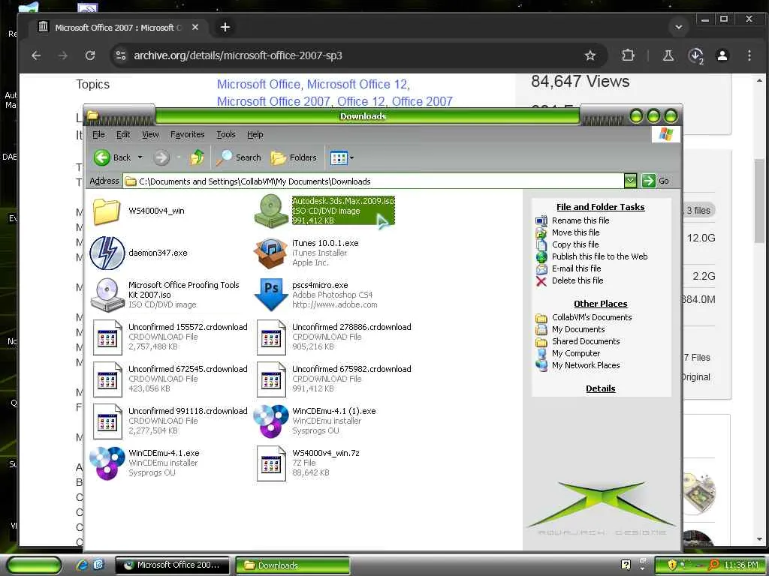Viewport: 769px width, 576px height.
Task: Open the File menu
Action: (x=98, y=134)
